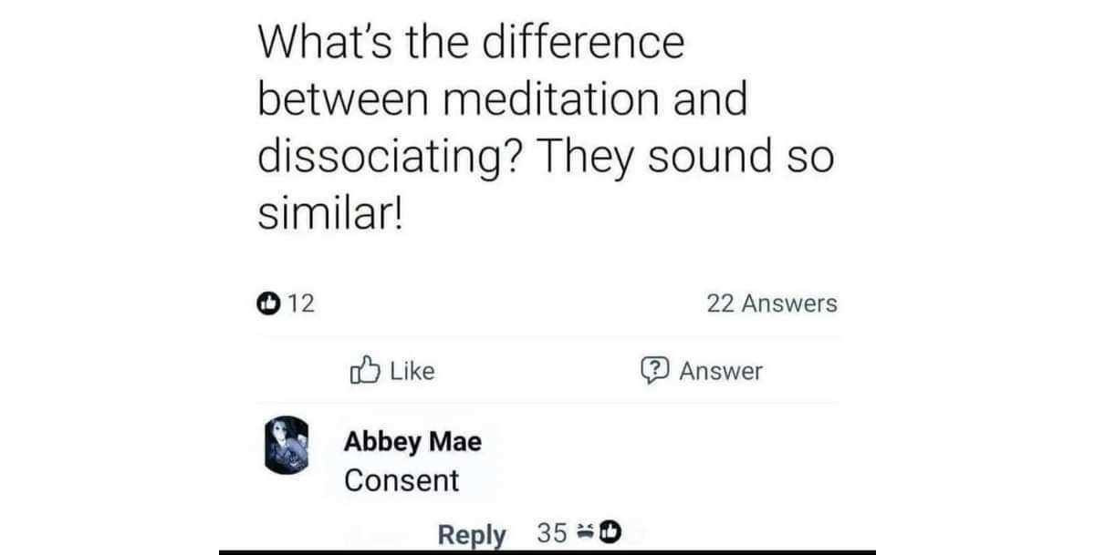Open Abbey Mae's profile picture
Image resolution: width=1095 pixels, height=555 pixels.
coord(287,445)
